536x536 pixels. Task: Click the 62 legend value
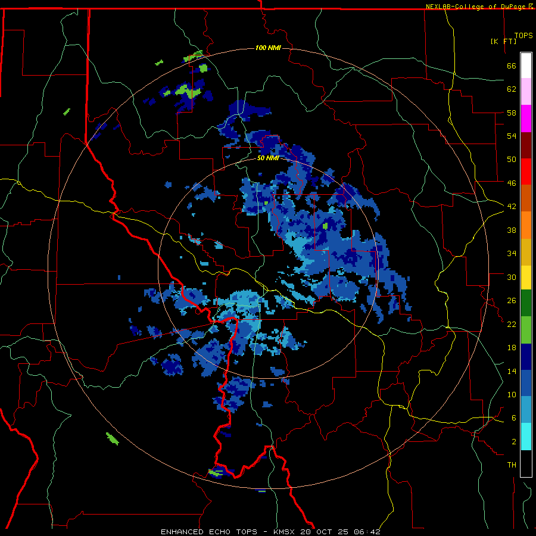click(512, 89)
